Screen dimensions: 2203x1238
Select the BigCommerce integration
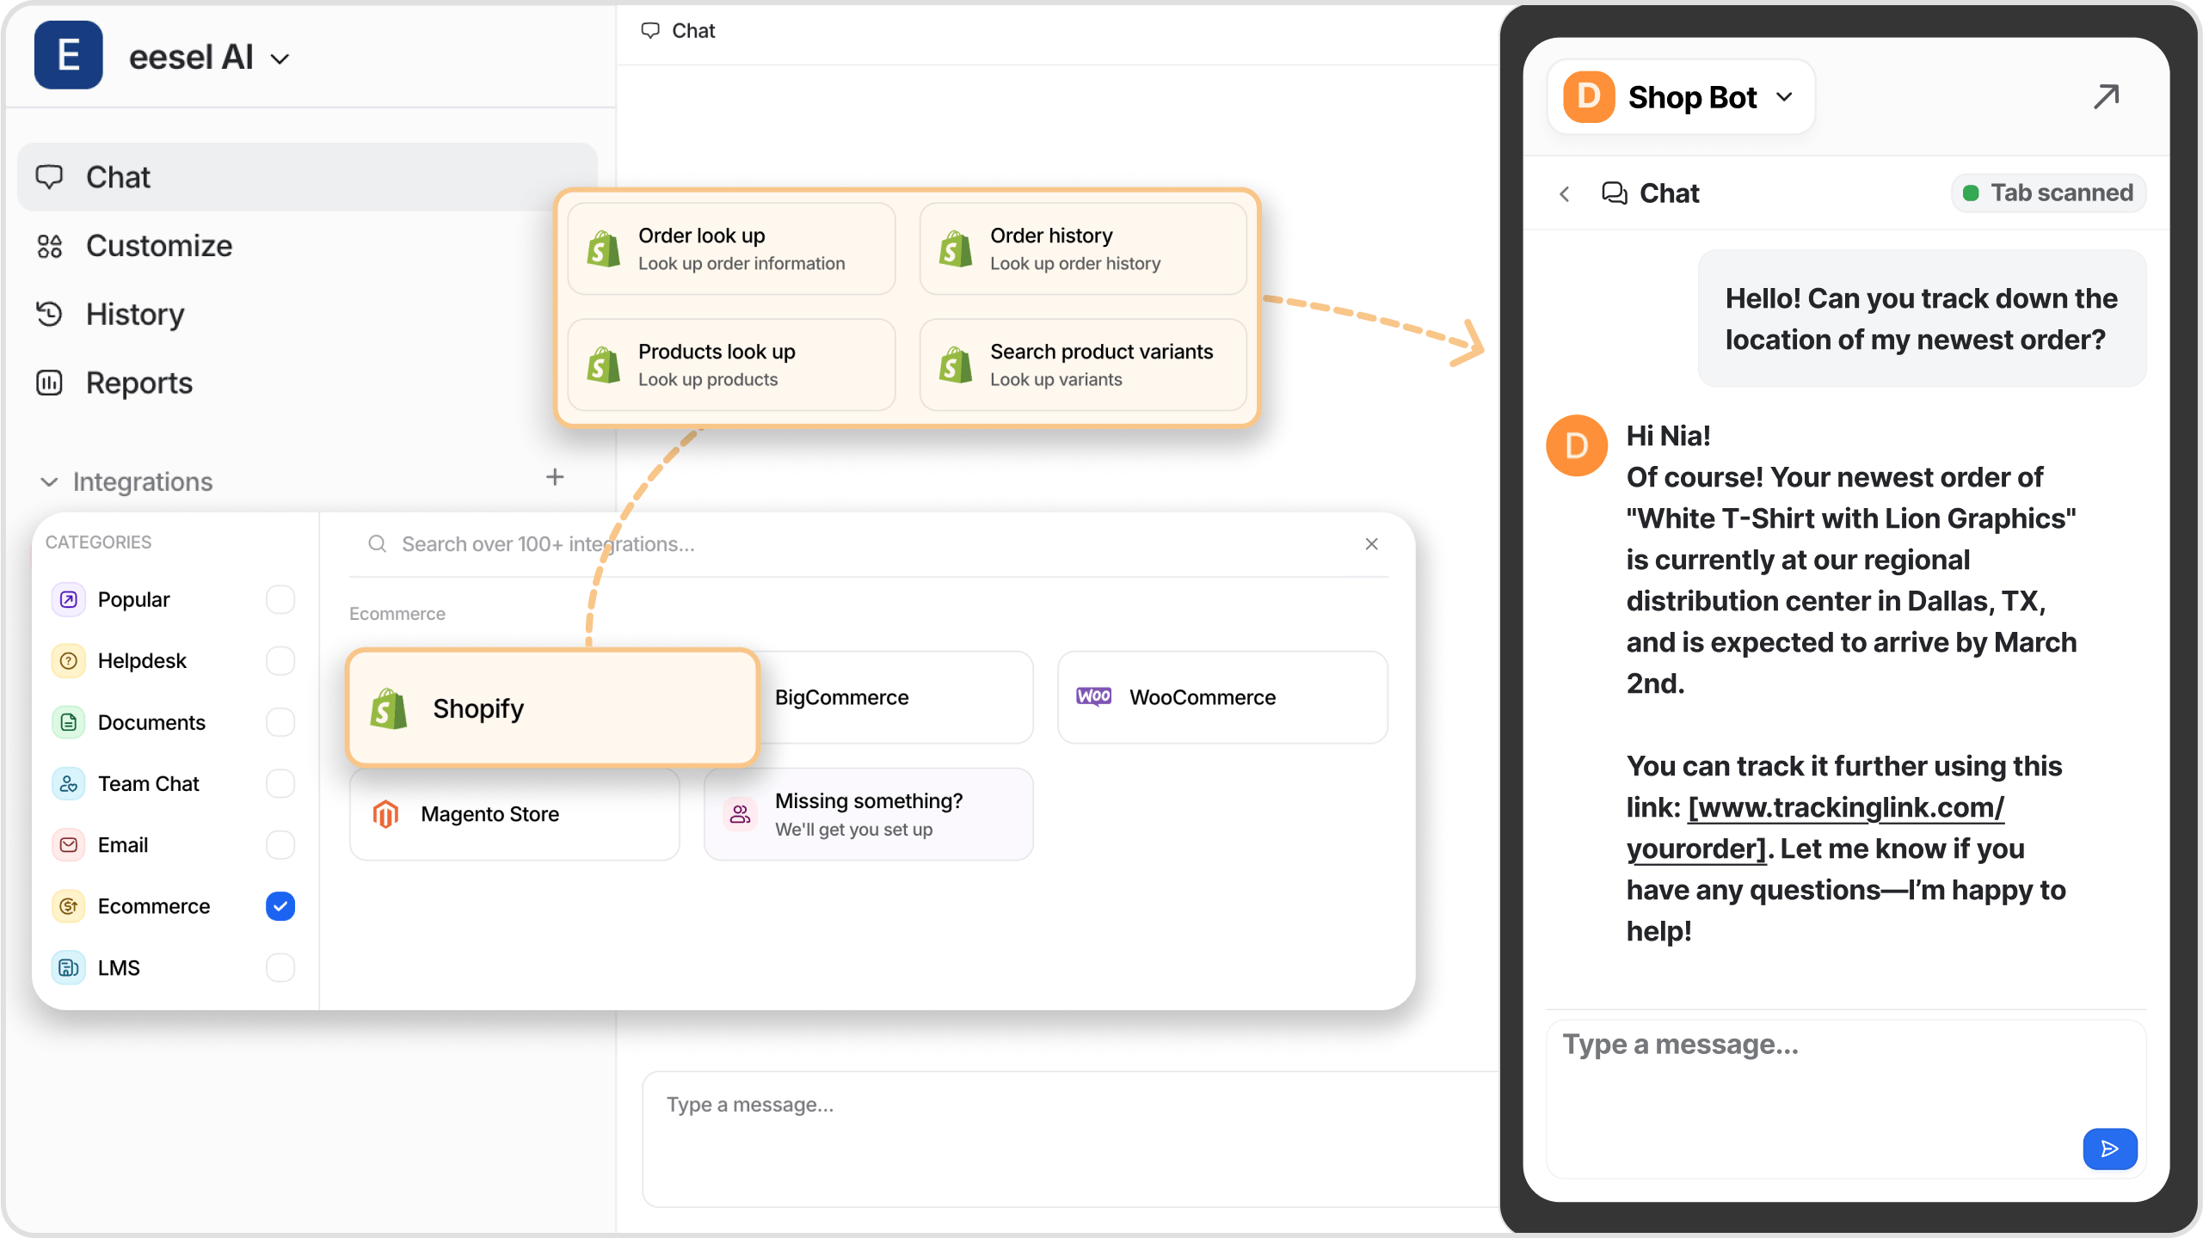pos(895,697)
